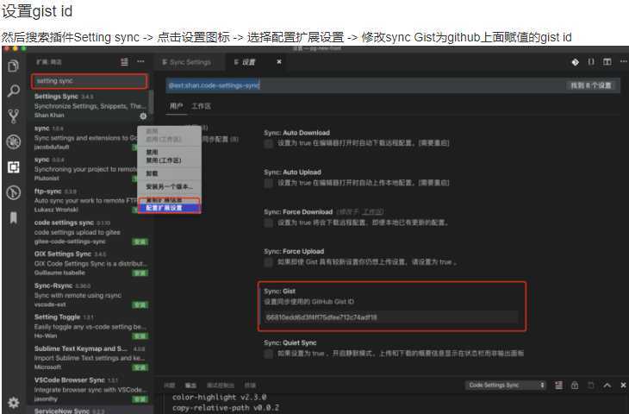Click the 找到 8 个设置 results badge
This screenshot has width=629, height=414.
click(590, 85)
